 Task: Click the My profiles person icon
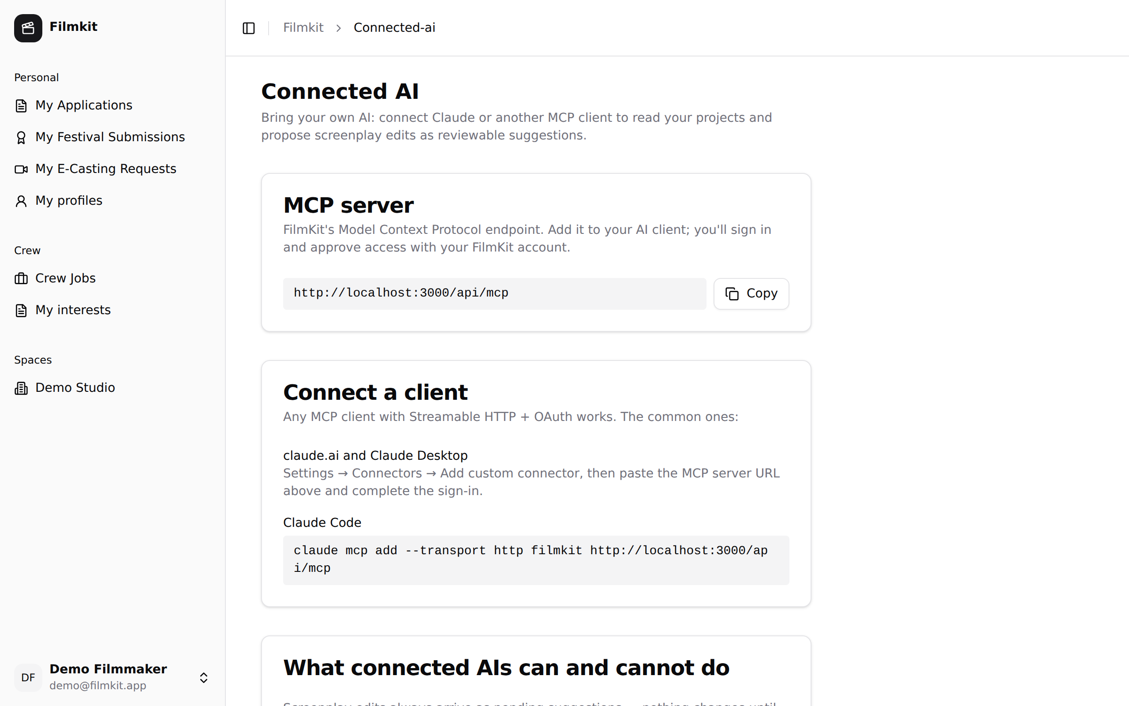[21, 201]
